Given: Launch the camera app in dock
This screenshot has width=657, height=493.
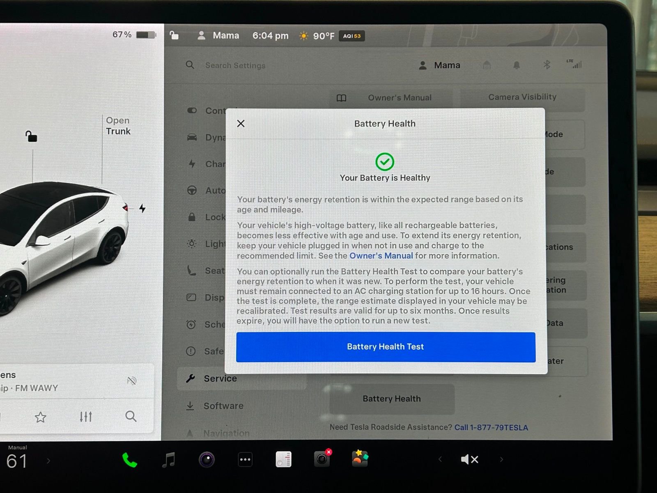Looking at the screenshot, I should [207, 459].
